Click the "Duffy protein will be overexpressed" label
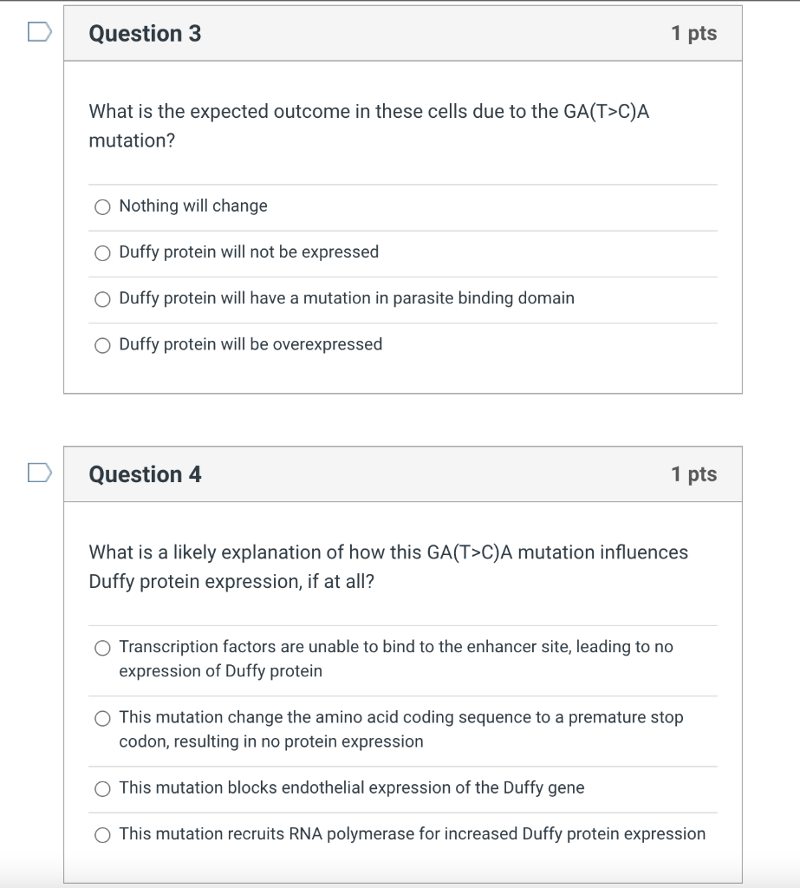This screenshot has width=800, height=888. [x=250, y=344]
